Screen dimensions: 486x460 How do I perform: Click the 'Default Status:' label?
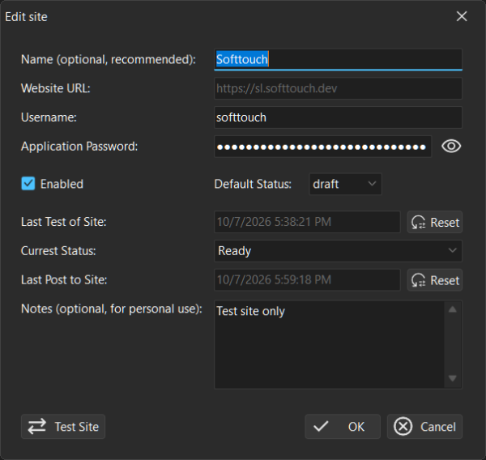[253, 184]
